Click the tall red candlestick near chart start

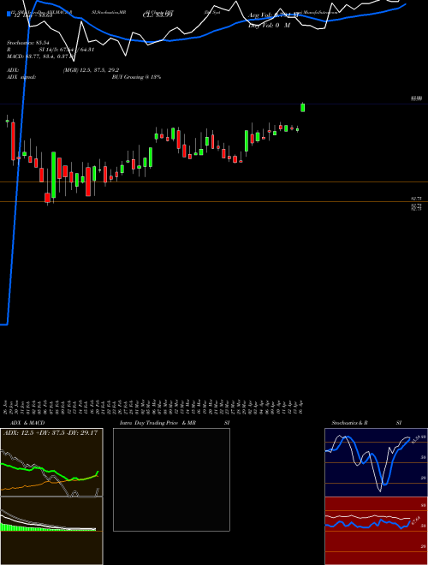pos(14,141)
